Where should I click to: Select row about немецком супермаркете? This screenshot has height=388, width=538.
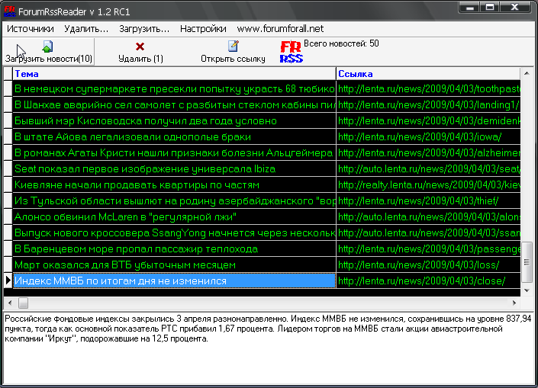click(x=174, y=88)
